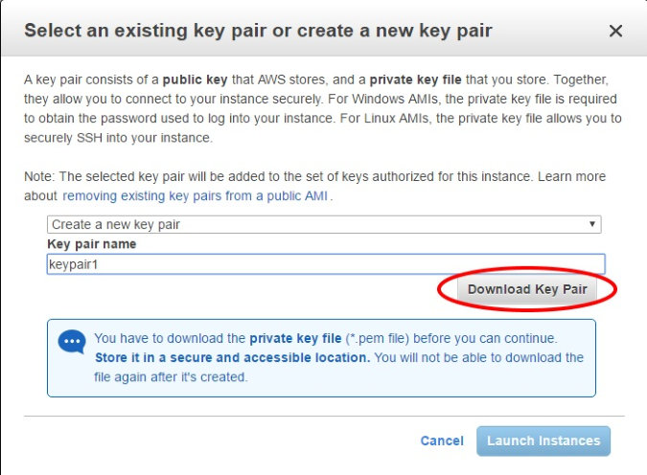
Task: Click the 'file again after it's created' line in the info box
Action: point(171,377)
